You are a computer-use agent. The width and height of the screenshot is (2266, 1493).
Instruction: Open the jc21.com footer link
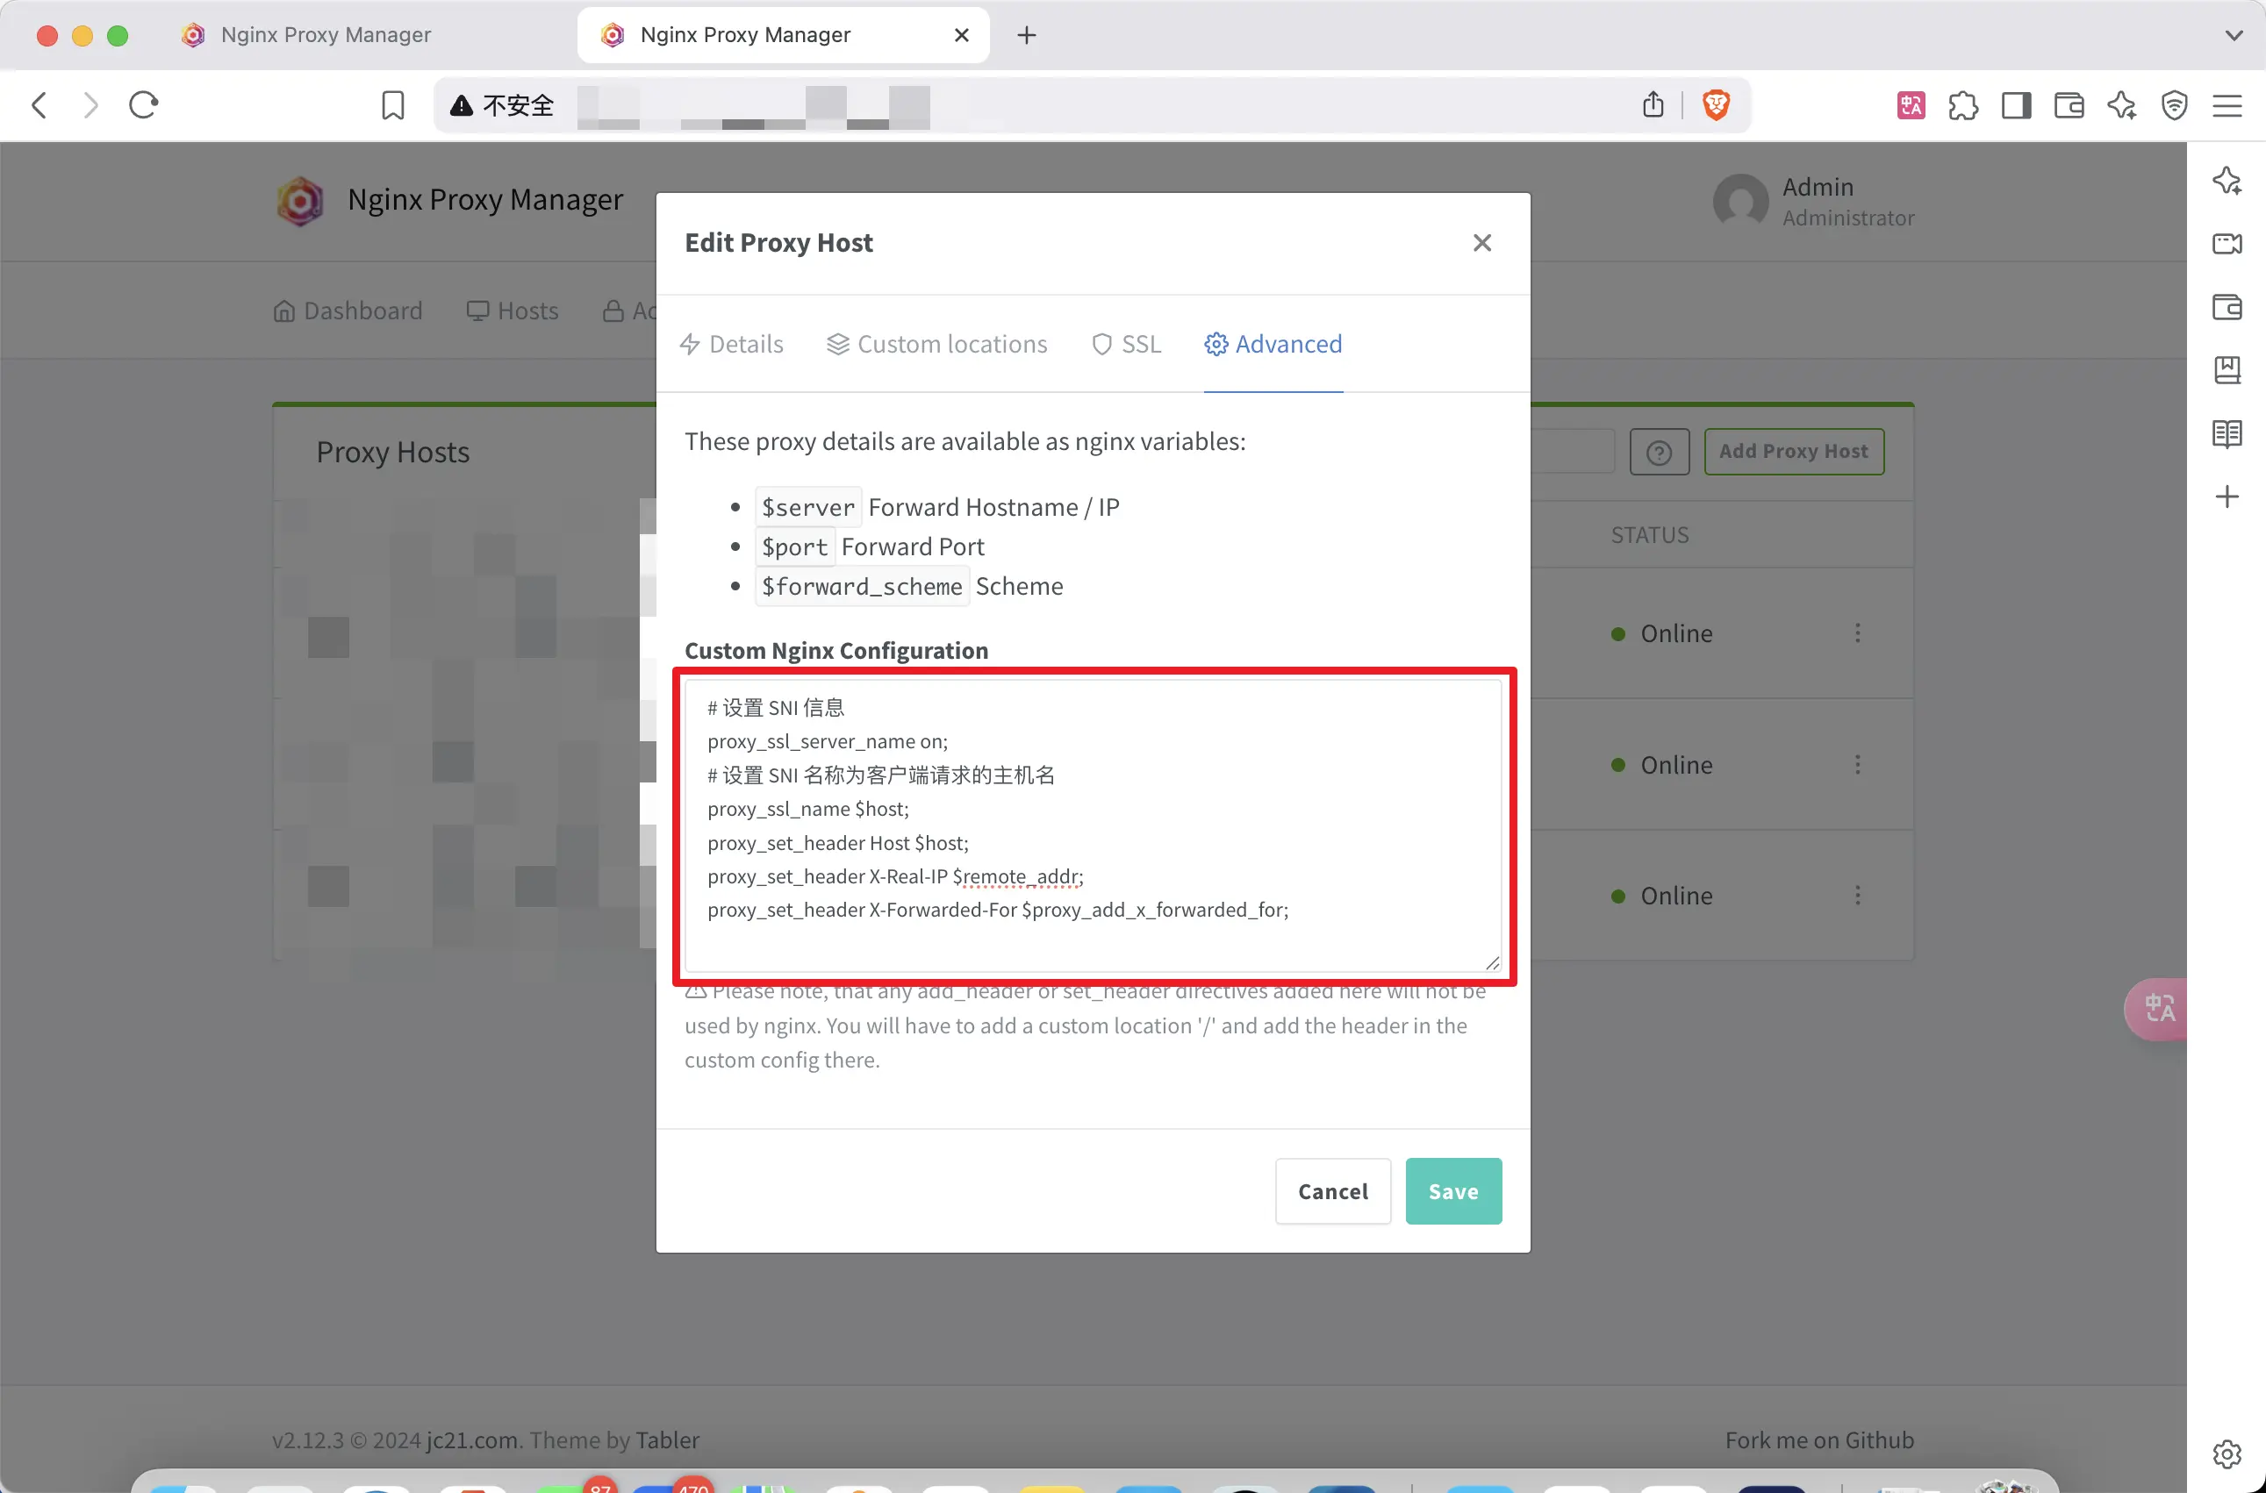[471, 1439]
